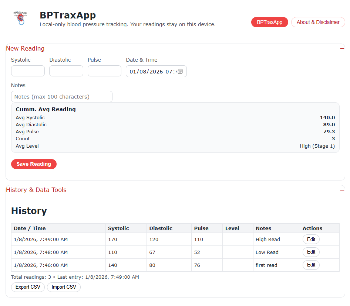Click the BPTraxApp heart logo icon
This screenshot has height=306, width=350.
[21, 18]
